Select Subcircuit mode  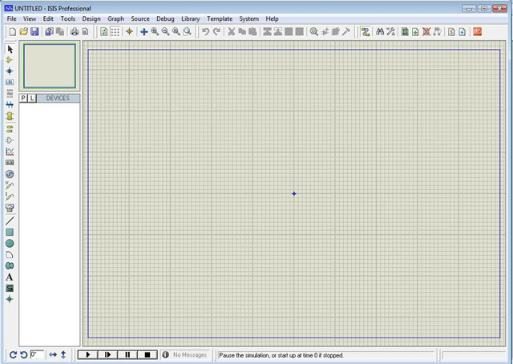(x=10, y=116)
